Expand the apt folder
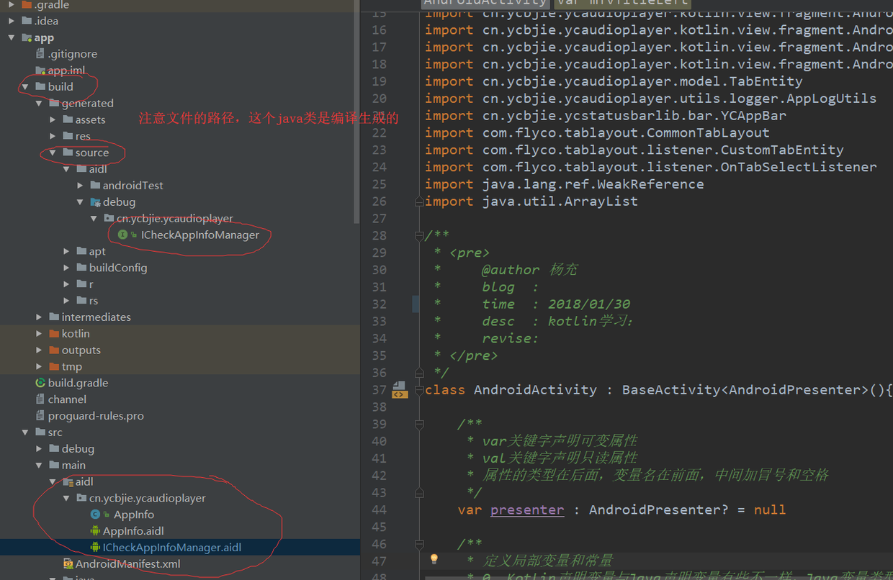 [66, 251]
